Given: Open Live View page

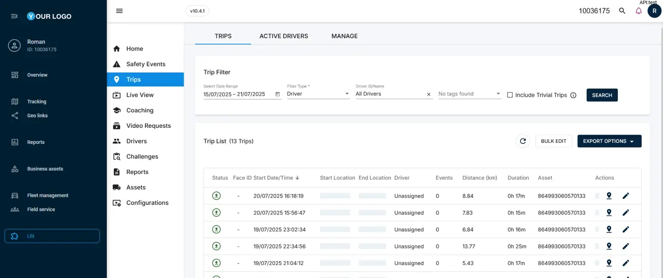Looking at the screenshot, I should [x=145, y=95].
